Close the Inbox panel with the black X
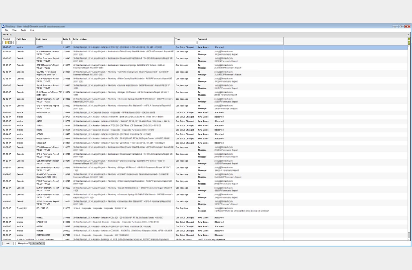This screenshot has width=412, height=270. pyautogui.click(x=408, y=35)
